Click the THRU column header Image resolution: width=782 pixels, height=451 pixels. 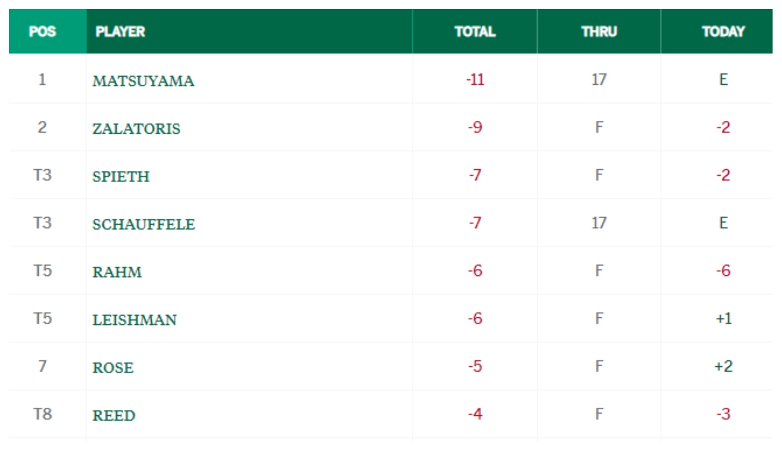point(599,31)
